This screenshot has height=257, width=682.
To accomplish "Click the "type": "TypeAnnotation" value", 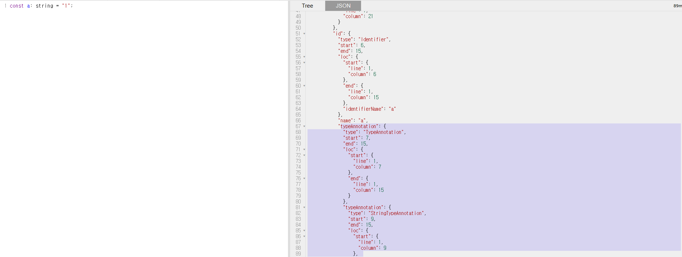I will click(384, 132).
